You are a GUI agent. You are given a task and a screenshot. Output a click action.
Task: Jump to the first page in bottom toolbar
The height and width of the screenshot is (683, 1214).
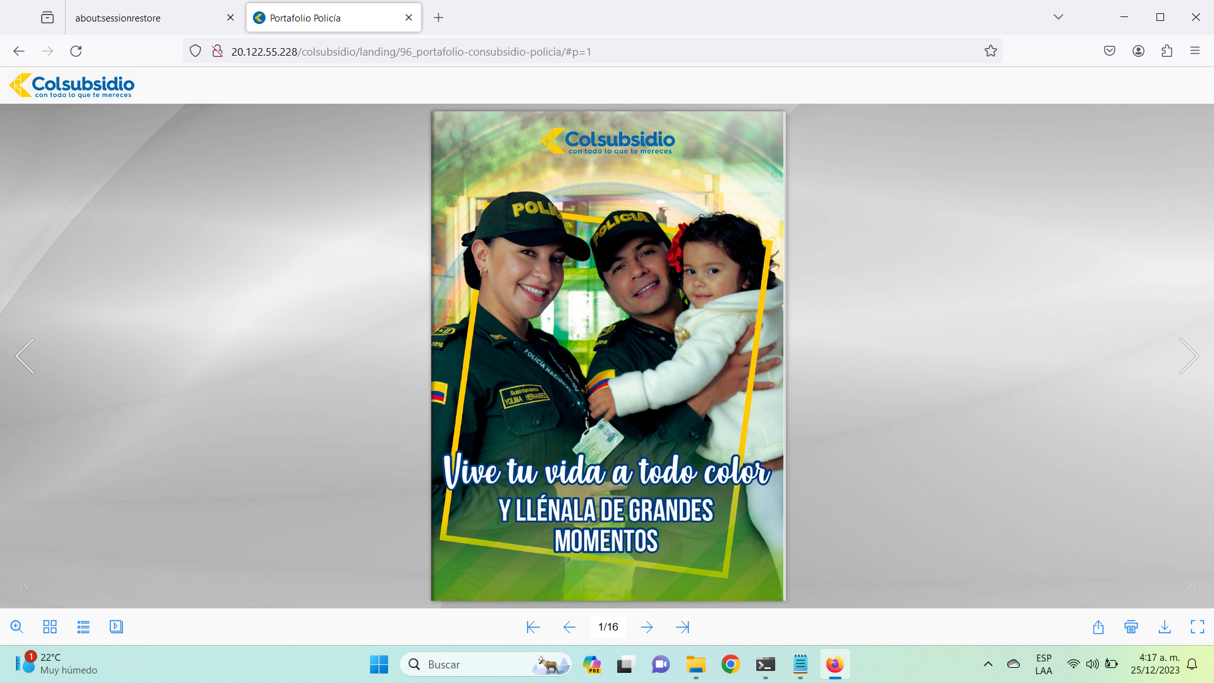(x=533, y=627)
